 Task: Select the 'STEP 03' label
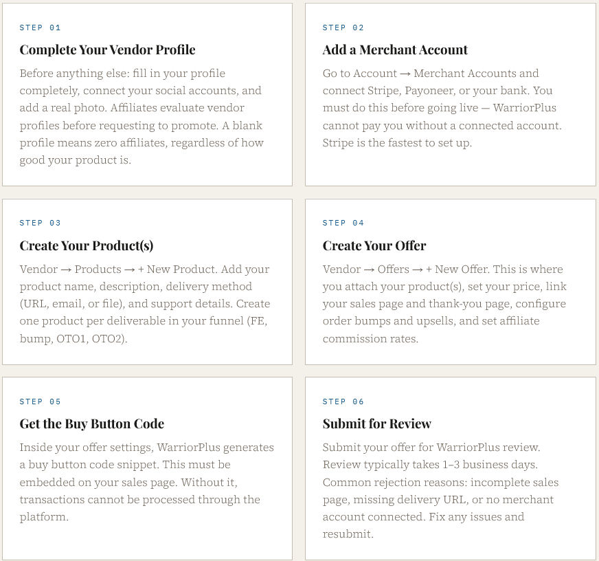coord(41,223)
